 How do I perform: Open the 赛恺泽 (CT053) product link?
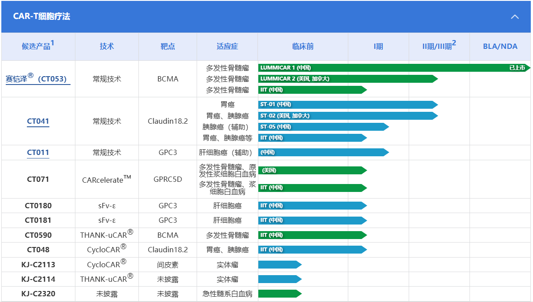tap(38, 79)
